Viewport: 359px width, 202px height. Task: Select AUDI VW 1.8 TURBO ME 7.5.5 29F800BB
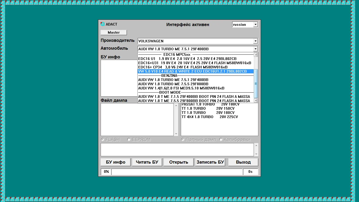(x=196, y=84)
